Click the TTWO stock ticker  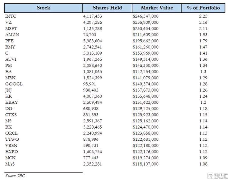(x=12, y=139)
